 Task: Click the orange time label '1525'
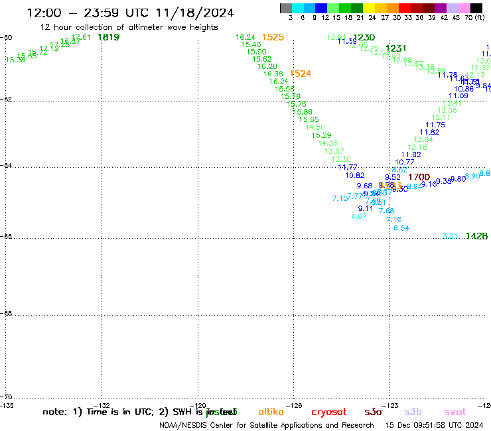(273, 37)
